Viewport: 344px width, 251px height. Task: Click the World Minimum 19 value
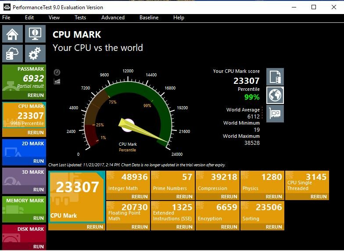(x=257, y=130)
